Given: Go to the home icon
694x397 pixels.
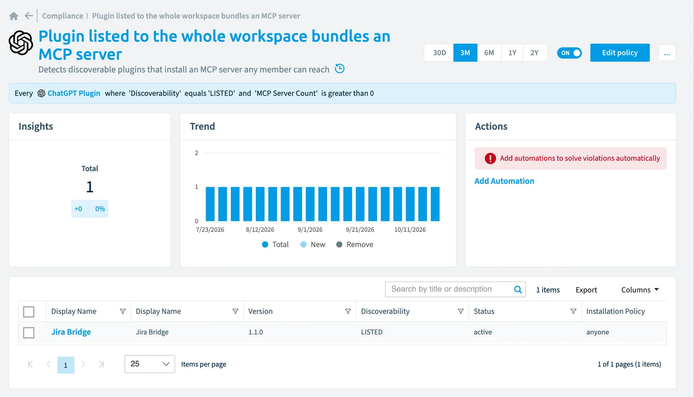Looking at the screenshot, I should (14, 16).
